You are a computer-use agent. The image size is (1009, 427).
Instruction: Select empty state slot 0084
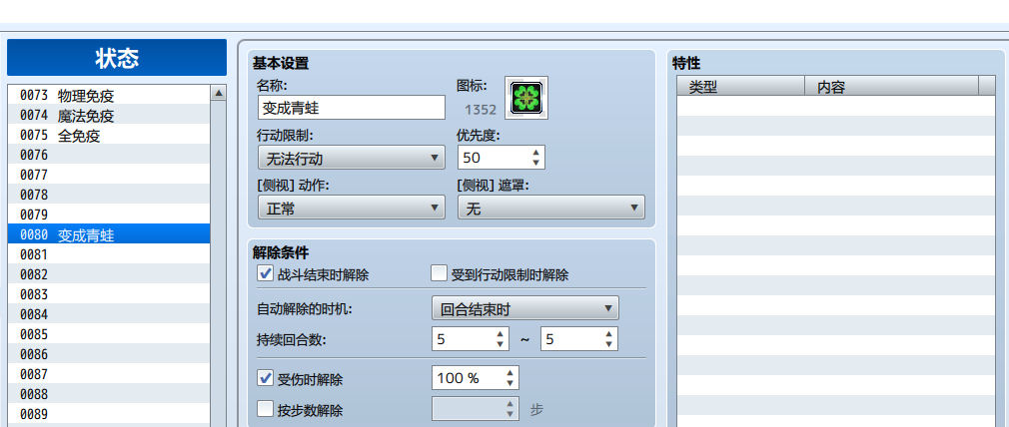(x=109, y=314)
